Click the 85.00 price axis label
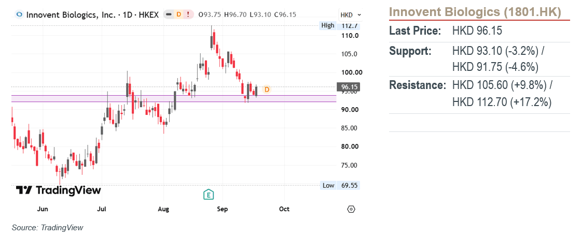Image resolution: width=581 pixels, height=237 pixels. pyautogui.click(x=350, y=128)
